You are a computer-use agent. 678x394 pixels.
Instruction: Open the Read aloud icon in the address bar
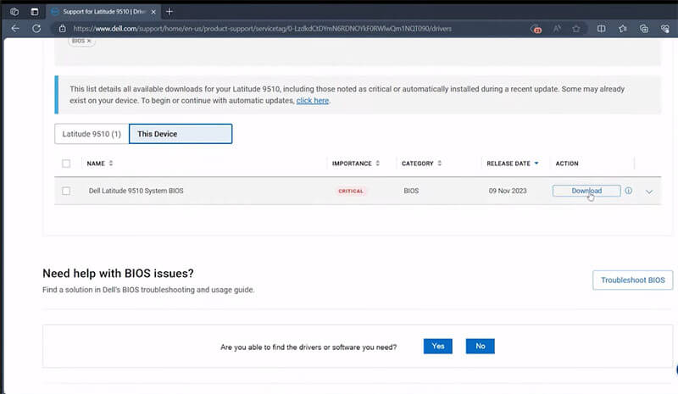(x=557, y=29)
